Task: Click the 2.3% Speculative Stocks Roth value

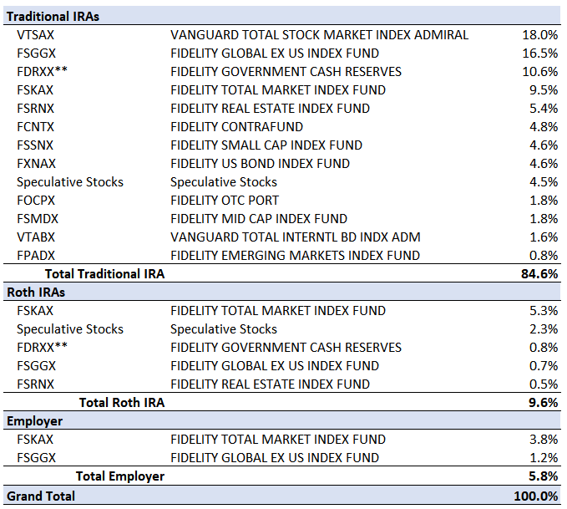Action: click(x=544, y=329)
